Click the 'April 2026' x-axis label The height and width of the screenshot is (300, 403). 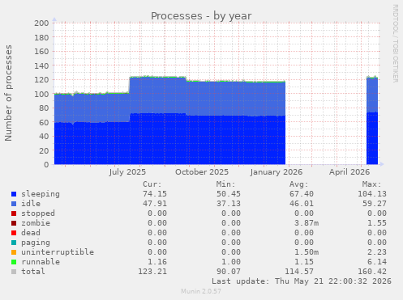349,172
